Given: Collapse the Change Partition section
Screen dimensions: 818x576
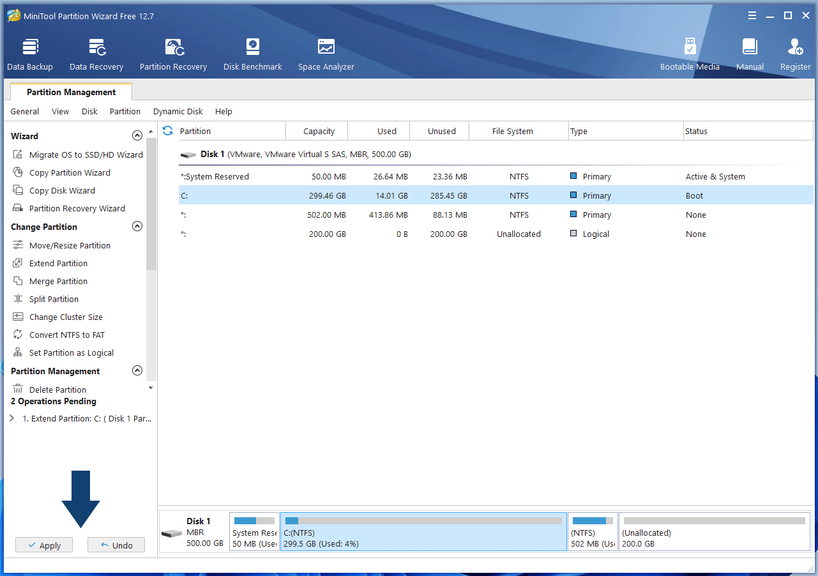Looking at the screenshot, I should tap(137, 226).
